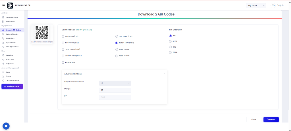The image size is (291, 131).
Task: Open Custom Domains page
Action: tap(12, 81)
